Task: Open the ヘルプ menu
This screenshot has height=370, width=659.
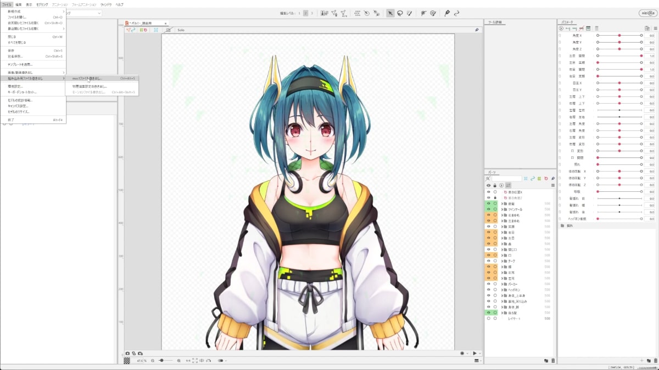Action: (120, 4)
